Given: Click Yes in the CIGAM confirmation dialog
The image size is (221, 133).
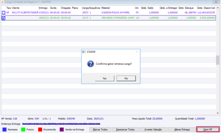Looking at the screenshot, I should [105, 78].
